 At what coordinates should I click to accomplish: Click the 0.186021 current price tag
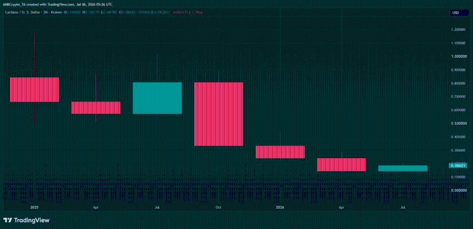pos(458,165)
